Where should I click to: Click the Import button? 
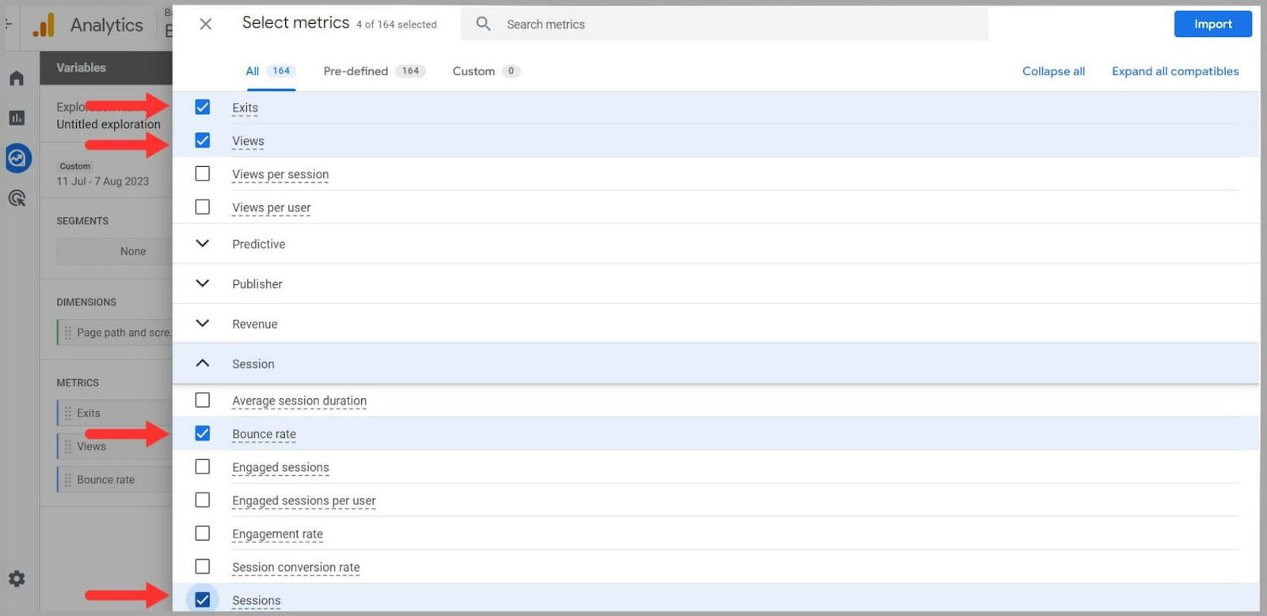click(x=1212, y=25)
